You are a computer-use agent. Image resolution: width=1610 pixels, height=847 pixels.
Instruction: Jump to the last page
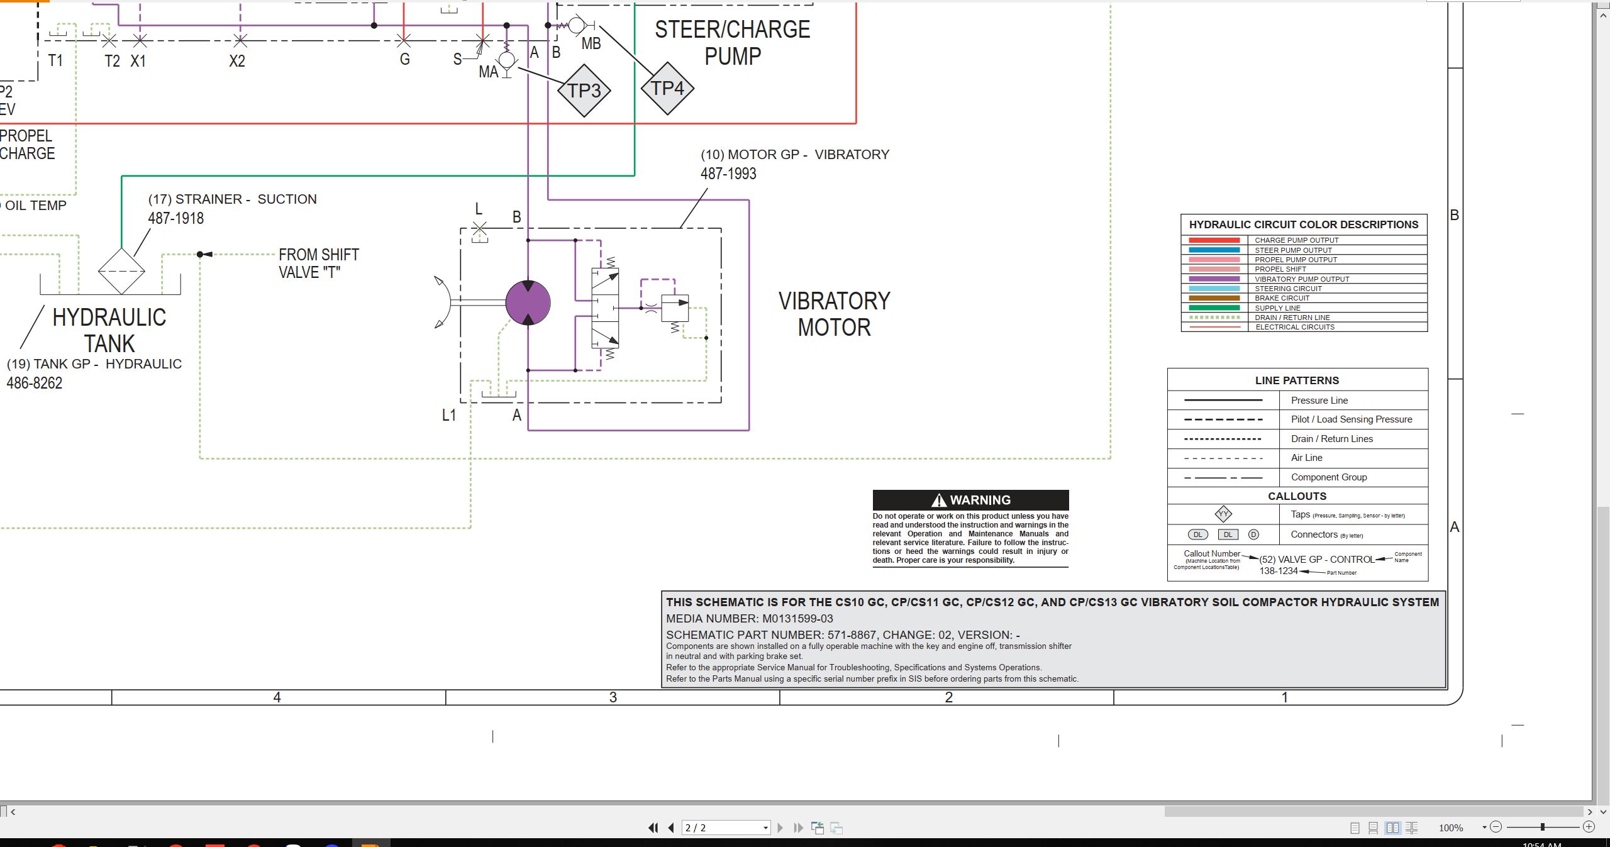[x=798, y=828]
